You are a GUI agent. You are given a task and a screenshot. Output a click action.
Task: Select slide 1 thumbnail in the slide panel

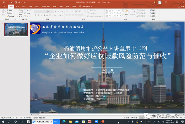coord(16,29)
